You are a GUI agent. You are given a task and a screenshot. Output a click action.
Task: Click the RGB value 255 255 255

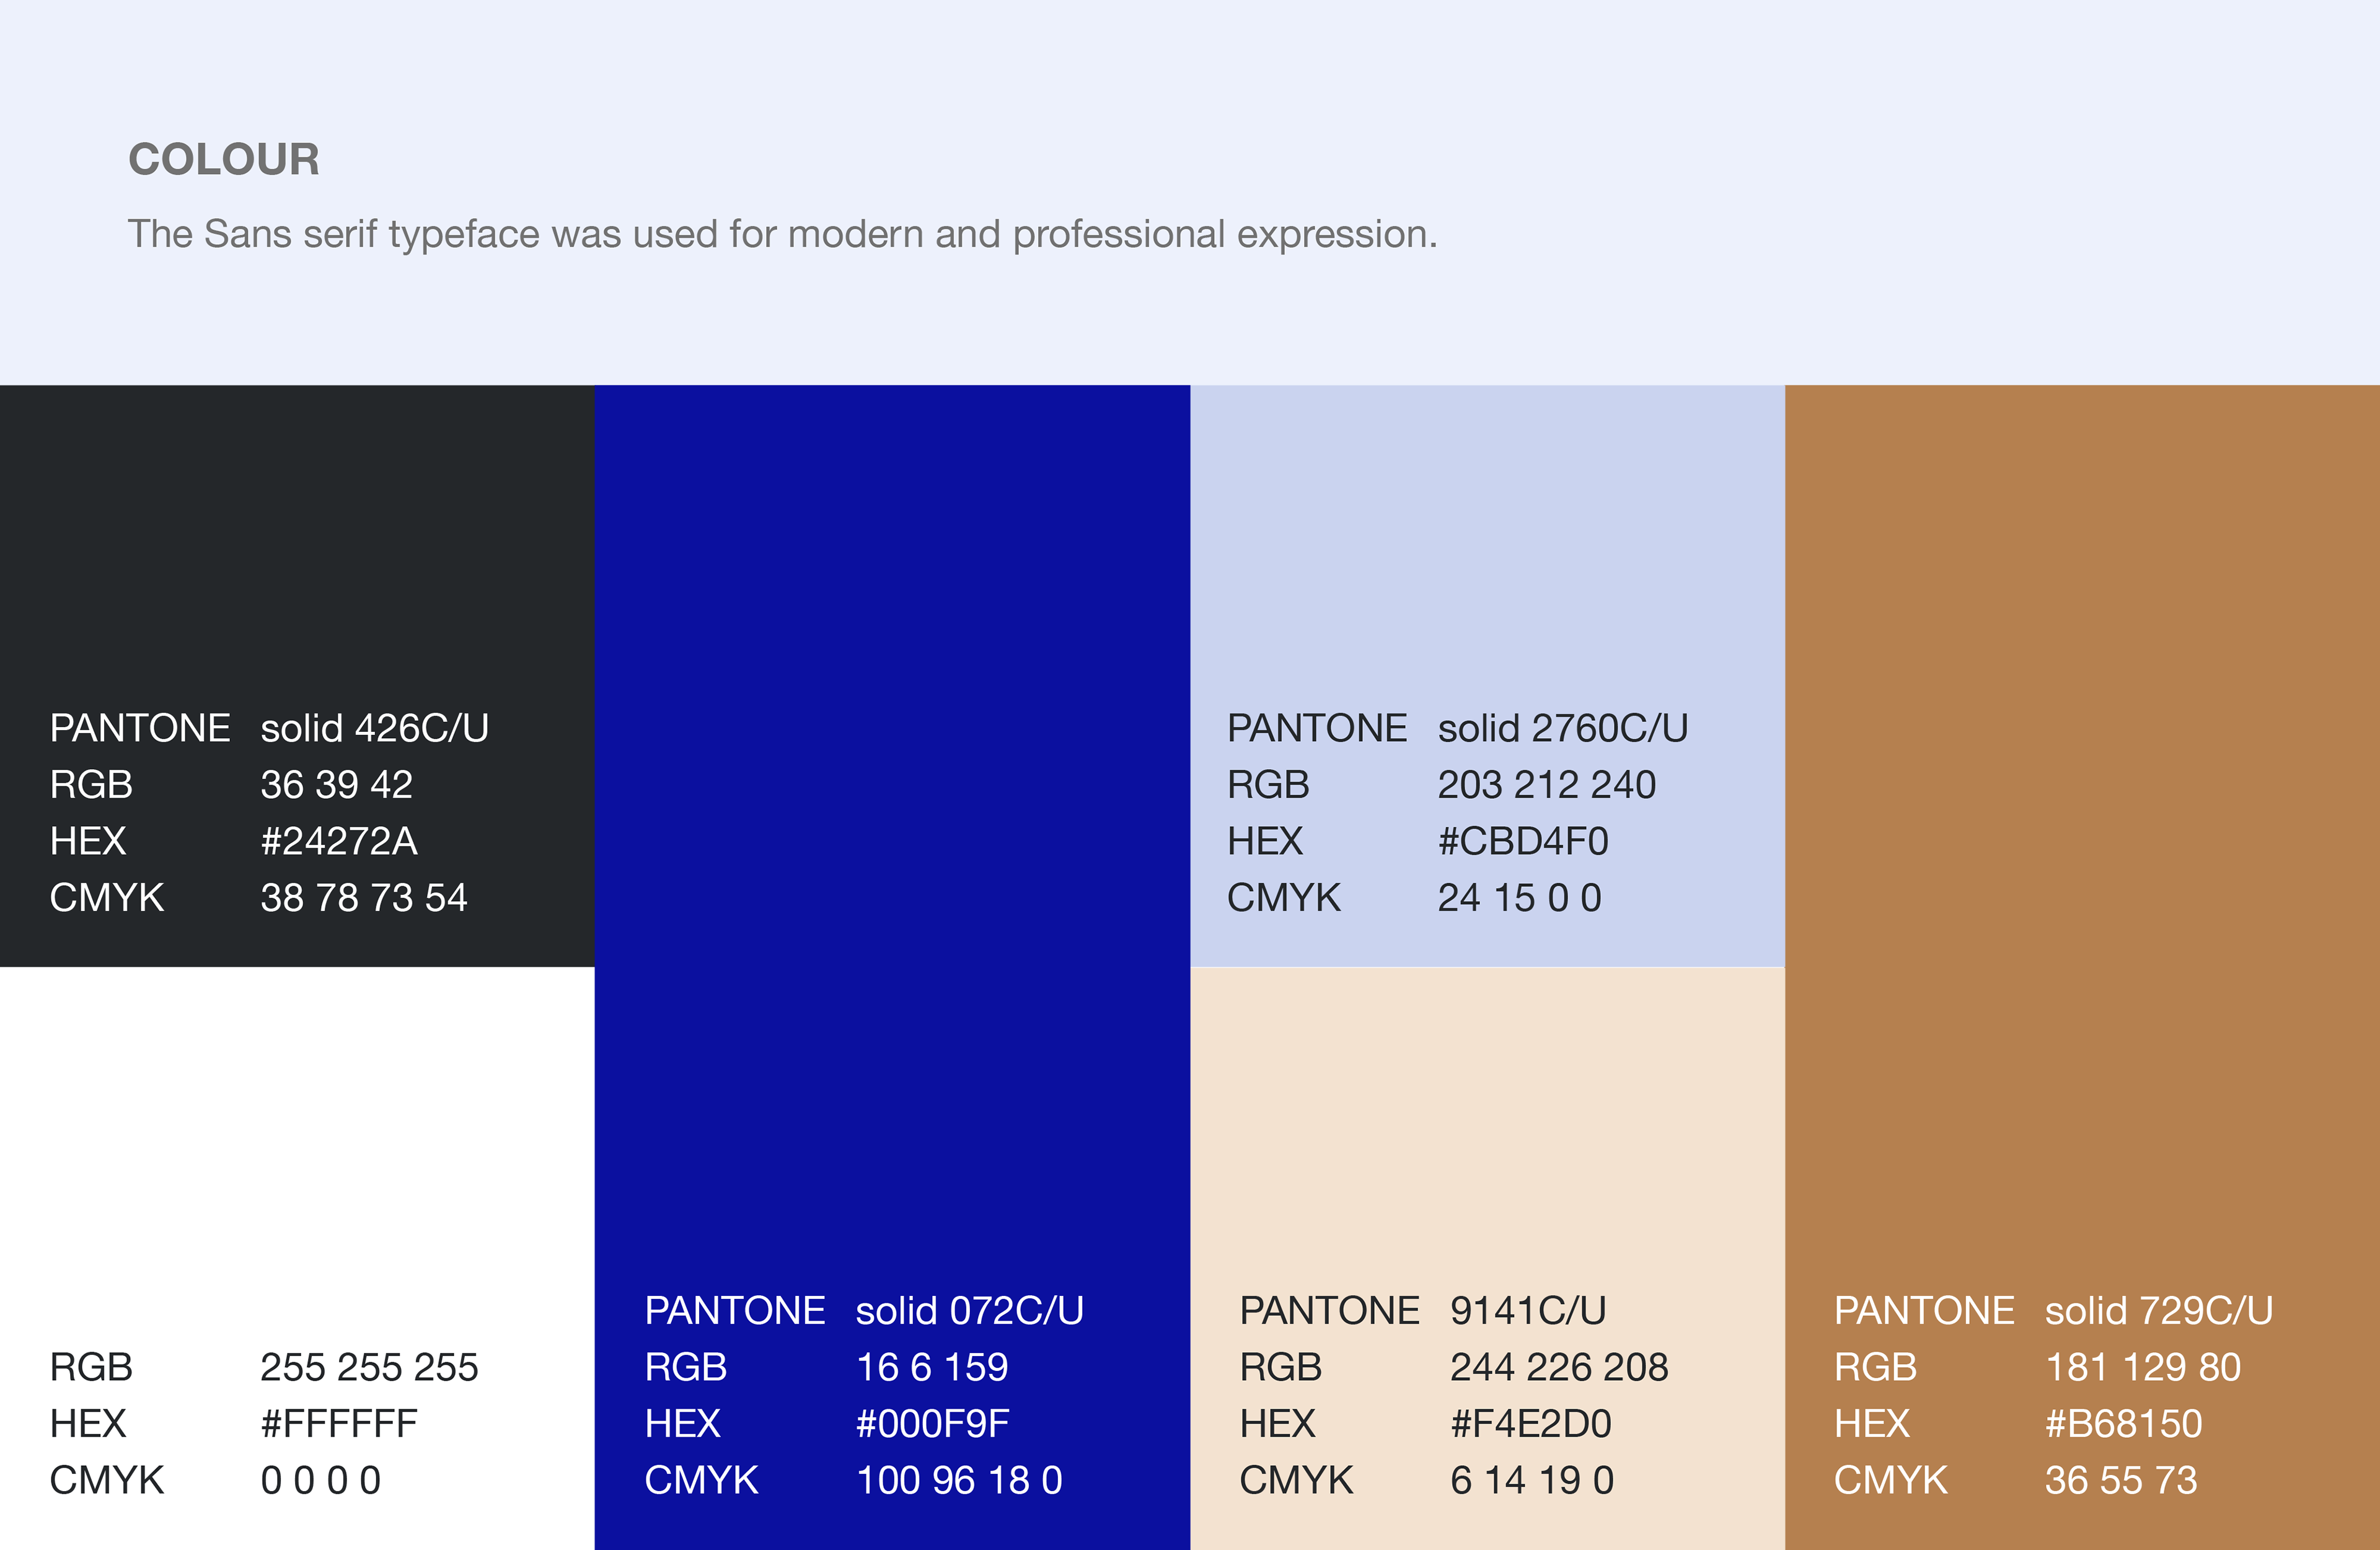tap(369, 1367)
